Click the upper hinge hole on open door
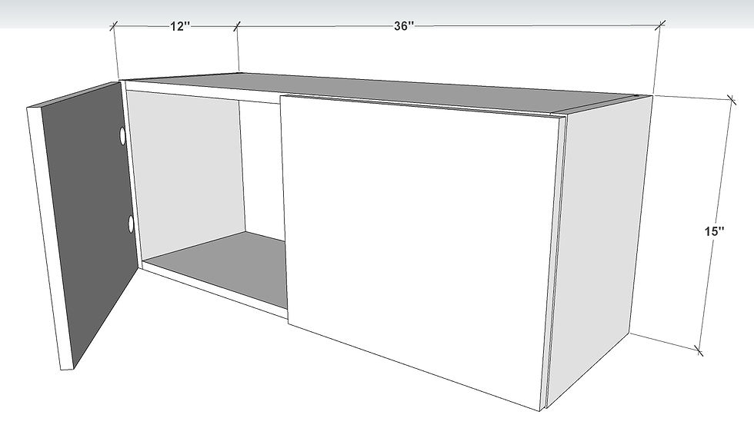 click(x=122, y=136)
